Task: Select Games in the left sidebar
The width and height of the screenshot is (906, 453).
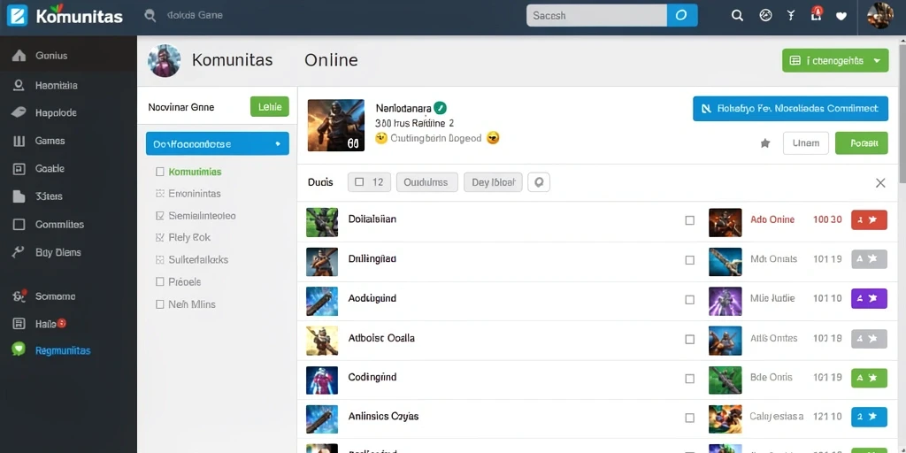Action: (x=50, y=141)
